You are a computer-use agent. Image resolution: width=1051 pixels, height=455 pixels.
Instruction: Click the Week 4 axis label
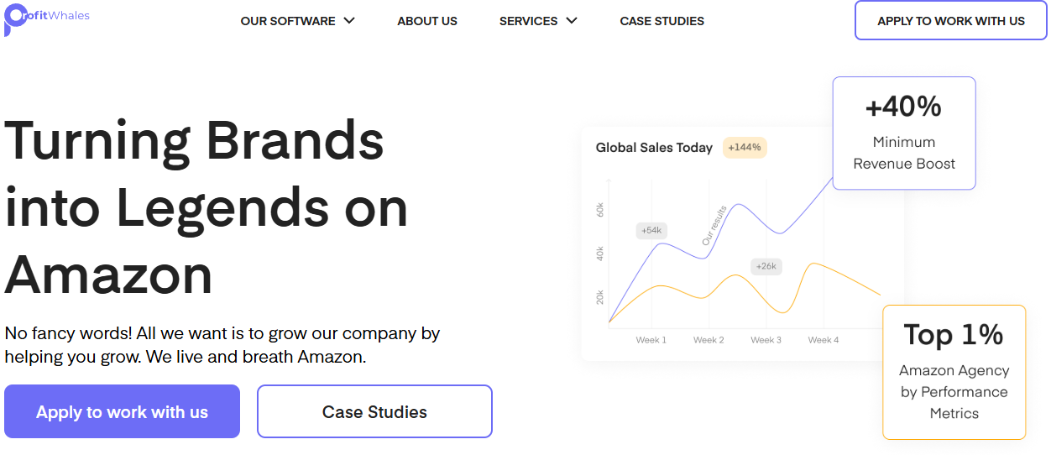click(823, 340)
